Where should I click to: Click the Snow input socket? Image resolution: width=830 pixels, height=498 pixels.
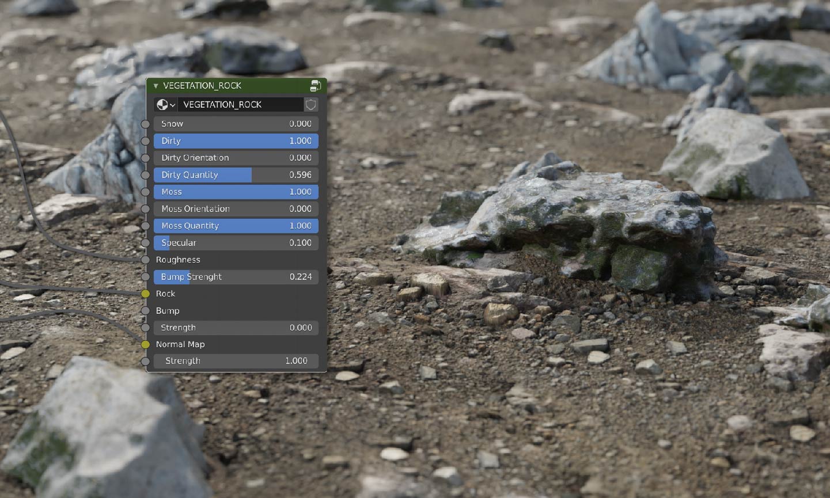146,124
